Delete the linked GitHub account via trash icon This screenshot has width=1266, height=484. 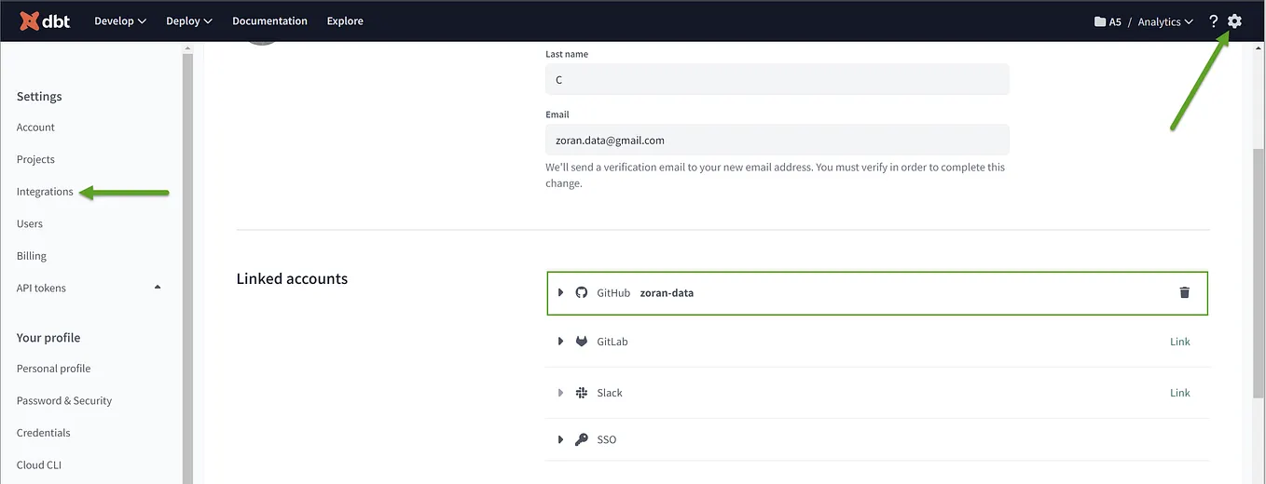[x=1185, y=292]
